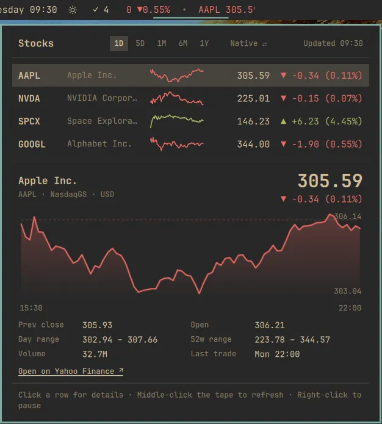Click the red triangle under large price
This screenshot has width=382, height=424.
(x=283, y=199)
